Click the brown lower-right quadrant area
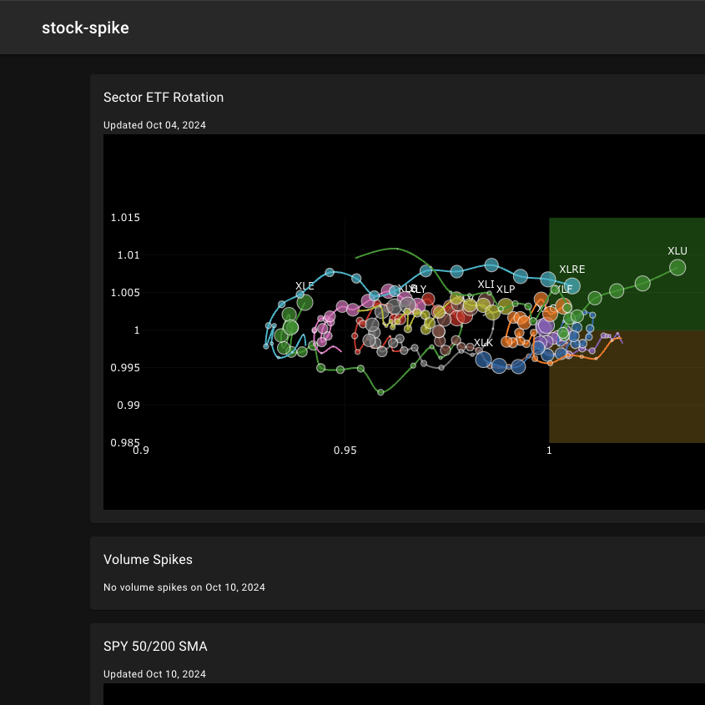This screenshot has height=705, width=705. (634, 400)
